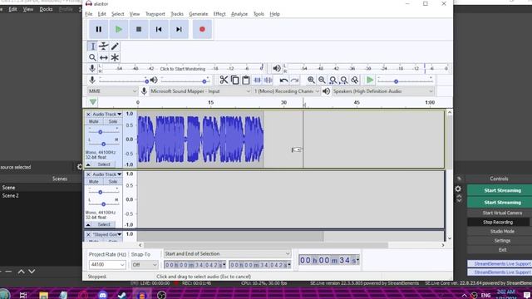
Task: Adjust the first track gain slider
Action: 101,132
